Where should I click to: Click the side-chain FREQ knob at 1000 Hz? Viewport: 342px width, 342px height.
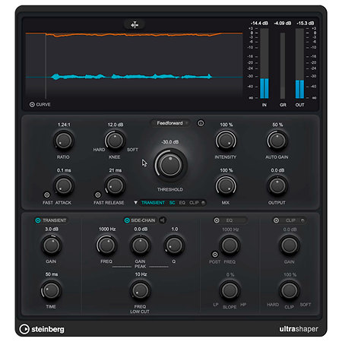pyautogui.click(x=106, y=245)
